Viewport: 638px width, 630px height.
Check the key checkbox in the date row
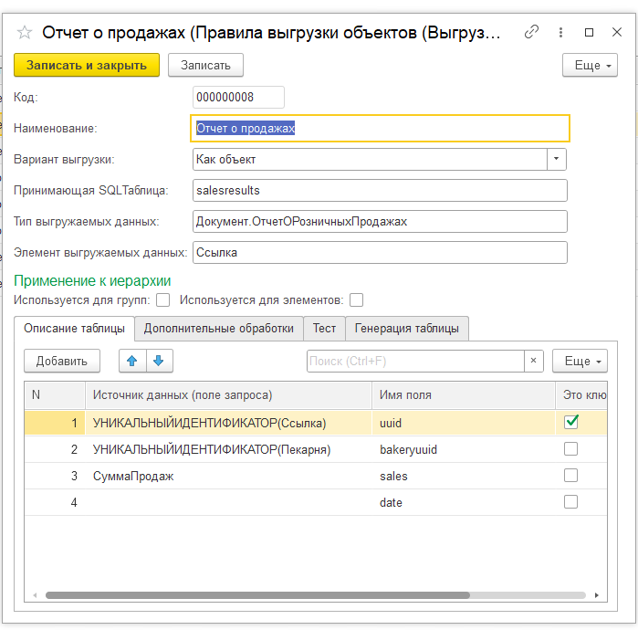[x=570, y=502]
